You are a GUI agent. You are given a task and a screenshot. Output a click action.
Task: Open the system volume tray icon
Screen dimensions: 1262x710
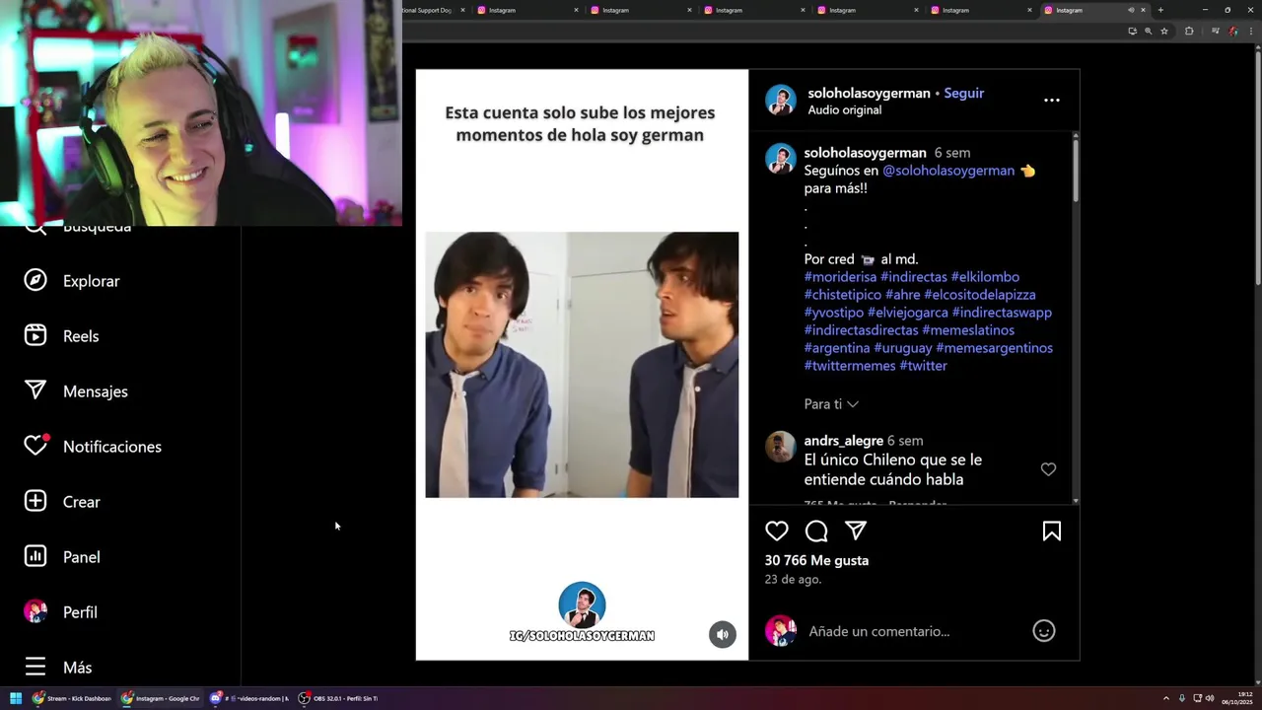(x=1211, y=698)
